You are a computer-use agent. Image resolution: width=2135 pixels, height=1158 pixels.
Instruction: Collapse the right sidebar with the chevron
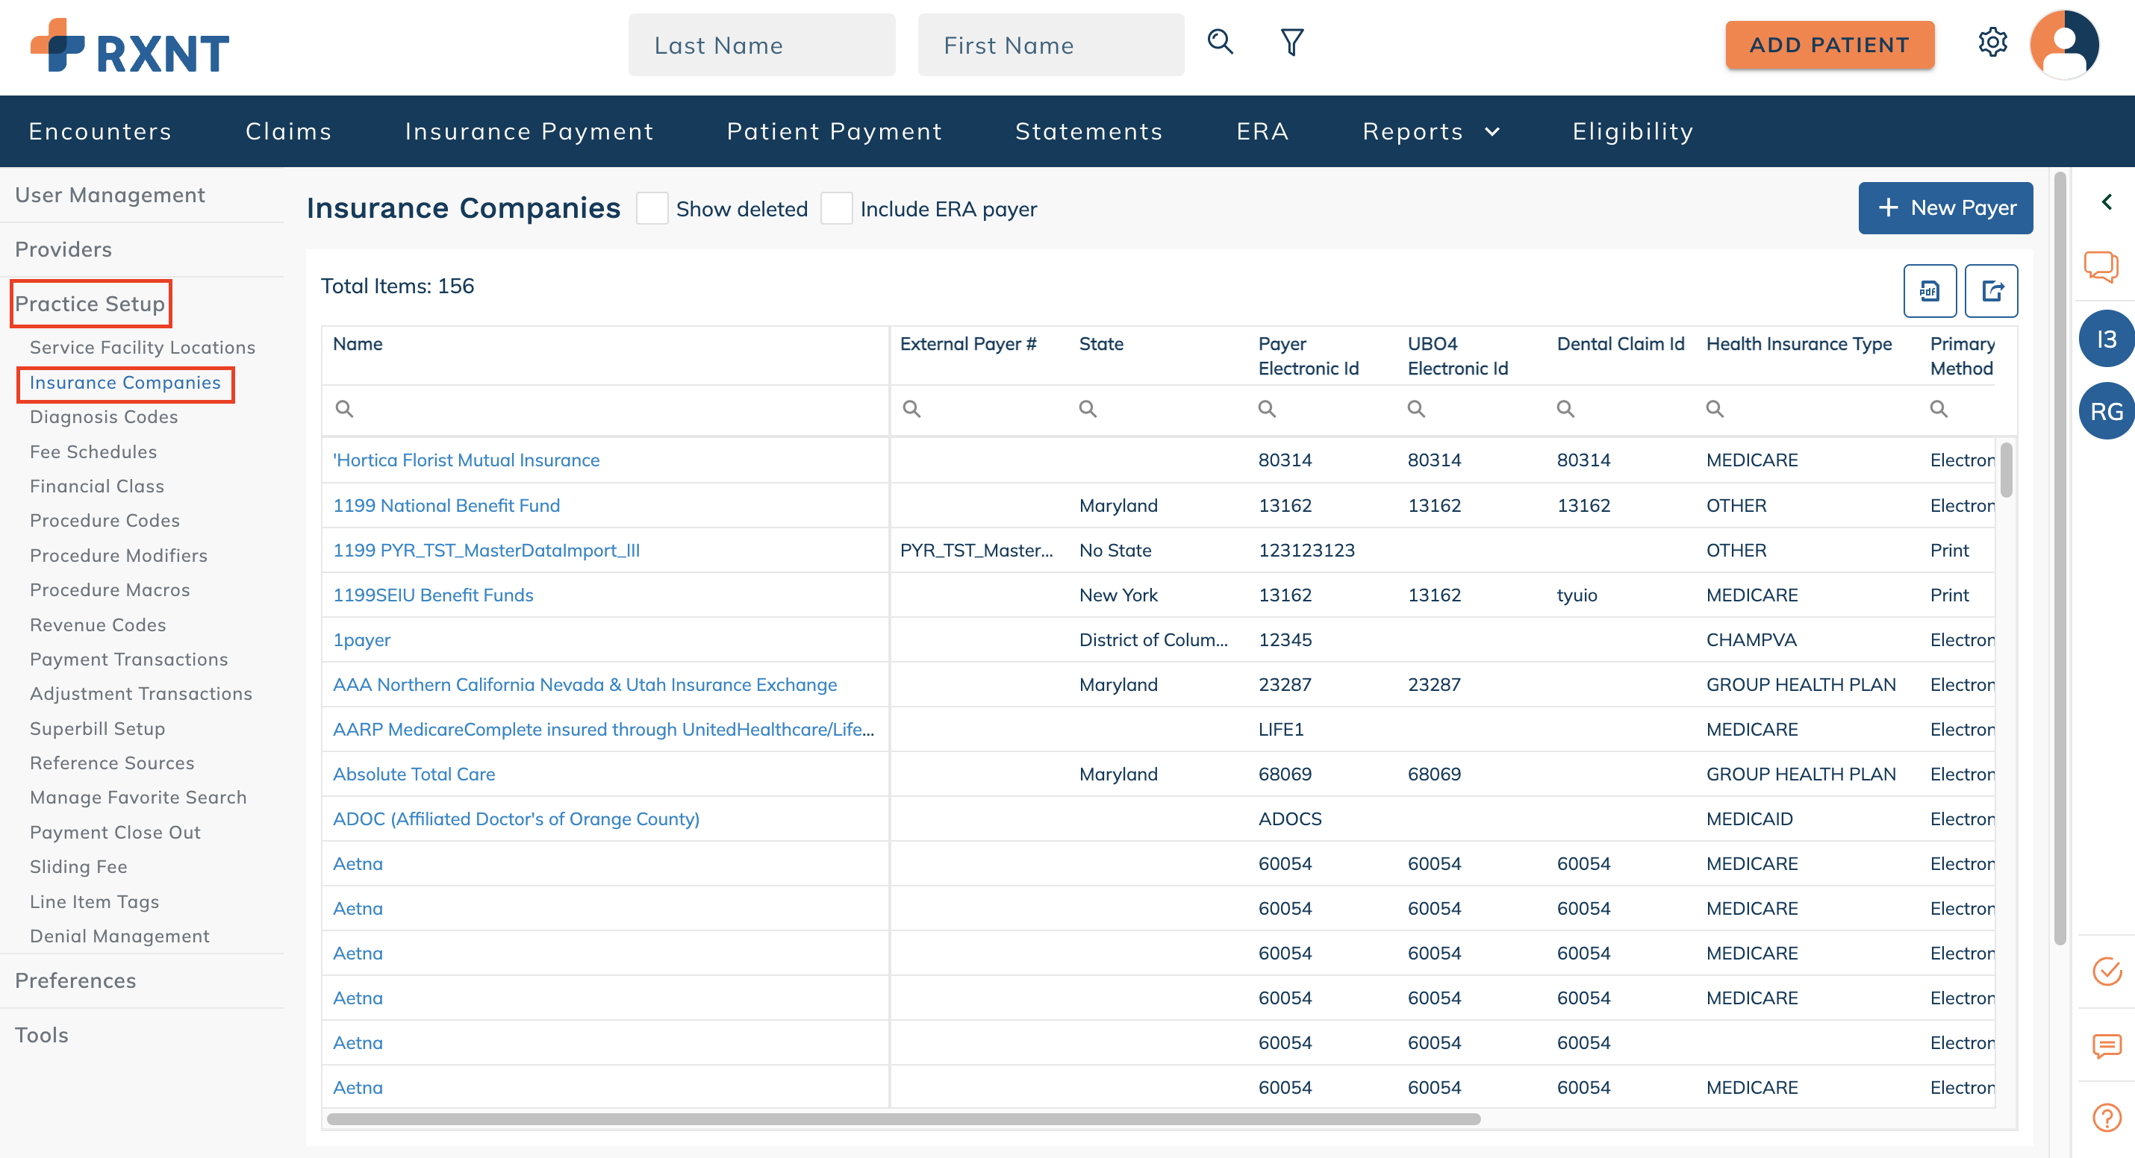[2107, 202]
